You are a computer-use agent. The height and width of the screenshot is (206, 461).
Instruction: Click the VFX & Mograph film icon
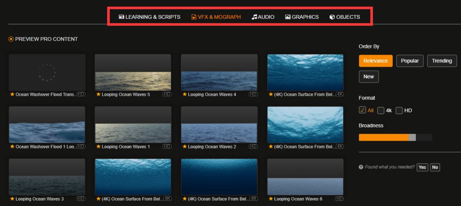click(194, 17)
